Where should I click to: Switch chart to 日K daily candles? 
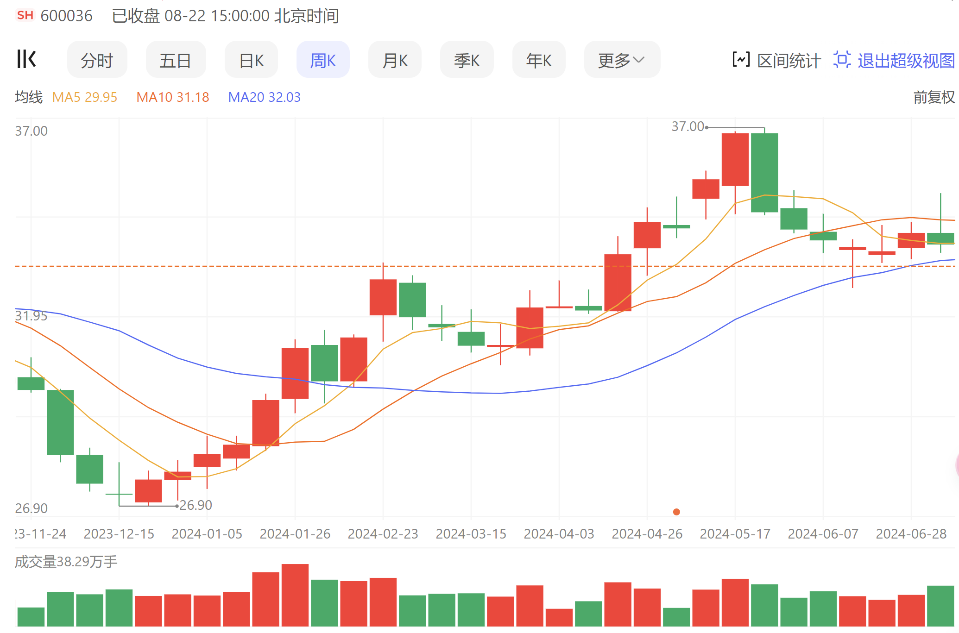tap(251, 60)
